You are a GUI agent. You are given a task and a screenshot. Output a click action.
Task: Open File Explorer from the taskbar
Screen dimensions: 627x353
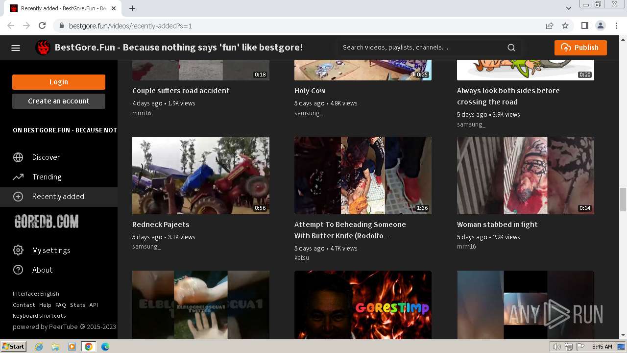click(55, 347)
